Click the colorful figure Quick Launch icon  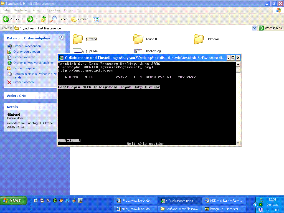click(x=74, y=200)
